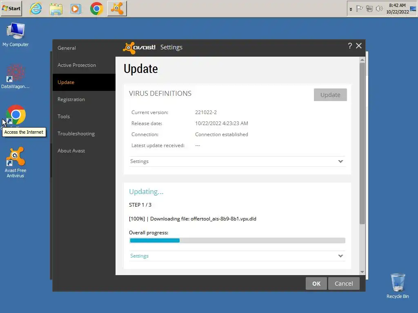This screenshot has height=313, width=418.
Task: Confirm with the OK button
Action: (316, 284)
